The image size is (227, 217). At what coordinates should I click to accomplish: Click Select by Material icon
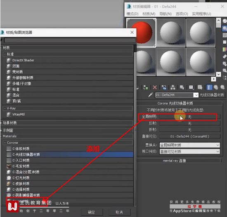pyautogui.click(x=225, y=70)
